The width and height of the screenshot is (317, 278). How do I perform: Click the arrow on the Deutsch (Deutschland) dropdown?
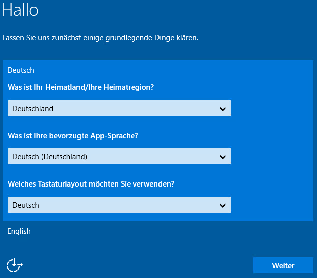pyautogui.click(x=223, y=157)
